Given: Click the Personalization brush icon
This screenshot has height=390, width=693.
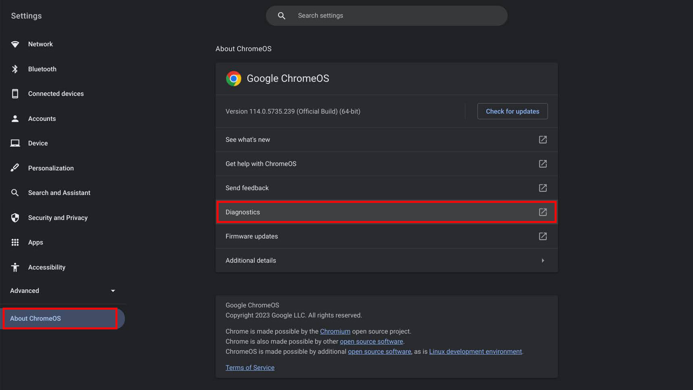Looking at the screenshot, I should click(x=15, y=168).
